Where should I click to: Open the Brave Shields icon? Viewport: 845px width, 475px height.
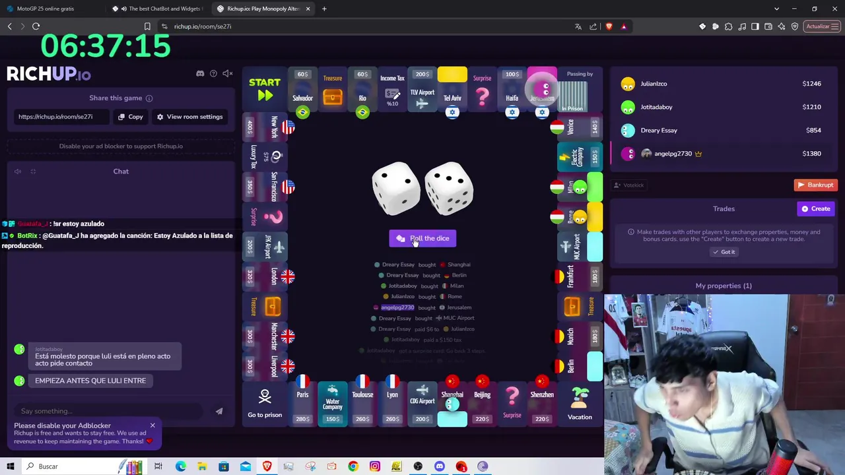click(609, 26)
